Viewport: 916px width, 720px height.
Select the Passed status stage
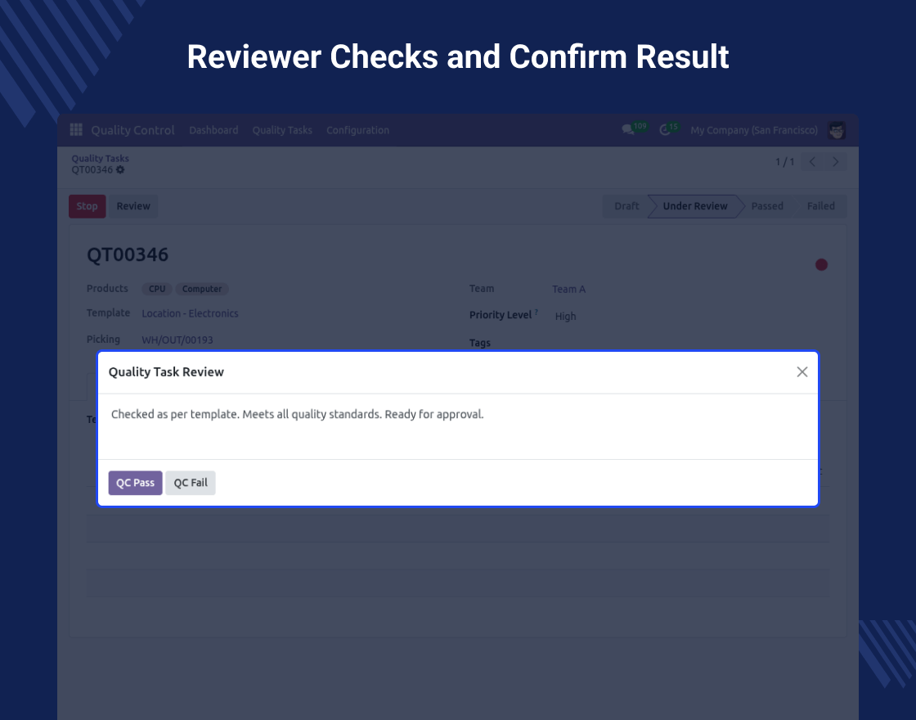click(x=767, y=206)
